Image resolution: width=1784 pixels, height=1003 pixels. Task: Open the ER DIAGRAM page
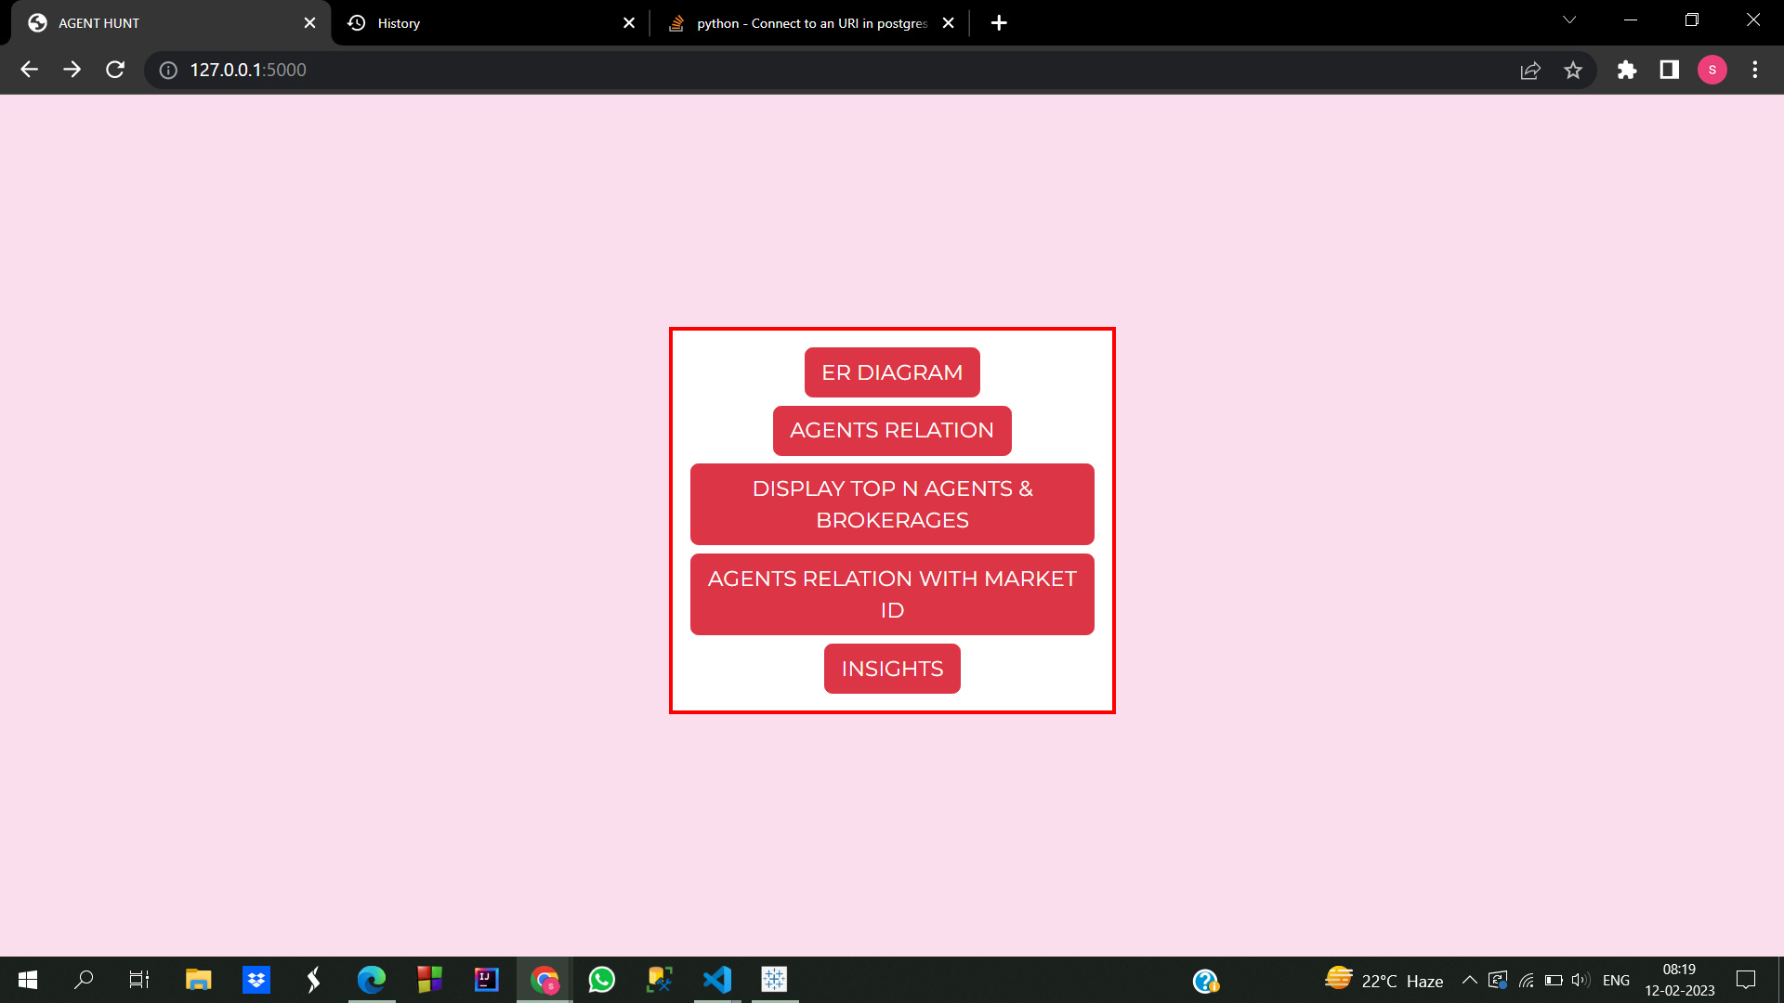[x=892, y=371]
